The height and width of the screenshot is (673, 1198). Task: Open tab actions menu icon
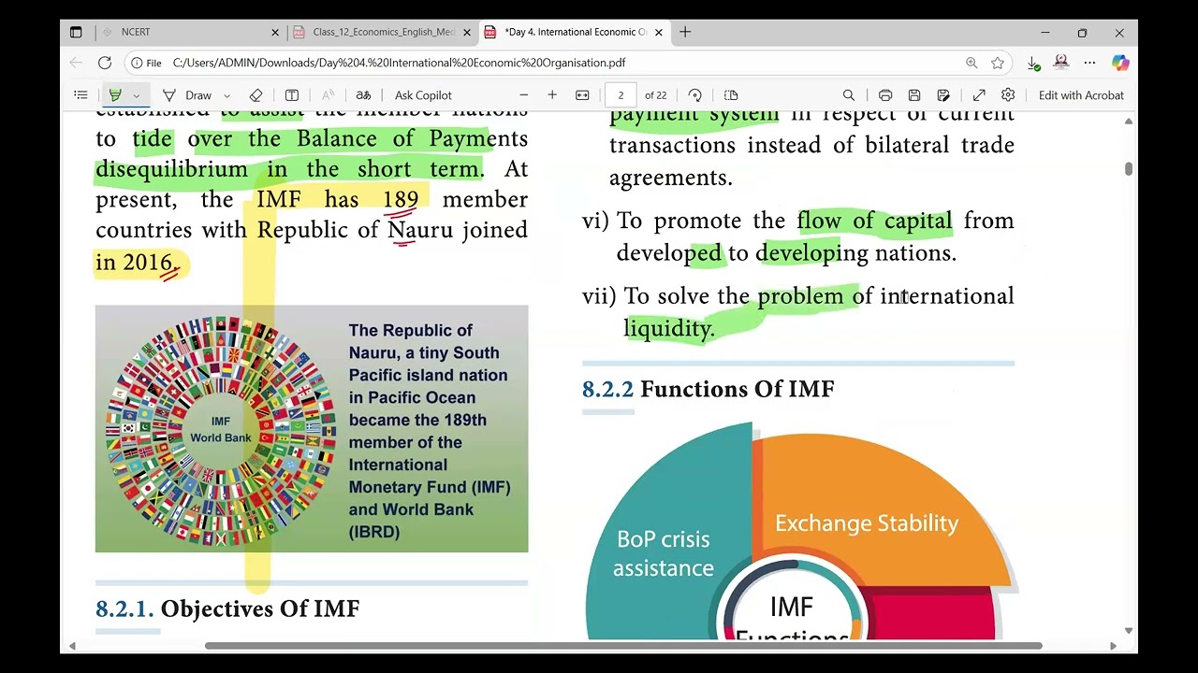pyautogui.click(x=76, y=32)
